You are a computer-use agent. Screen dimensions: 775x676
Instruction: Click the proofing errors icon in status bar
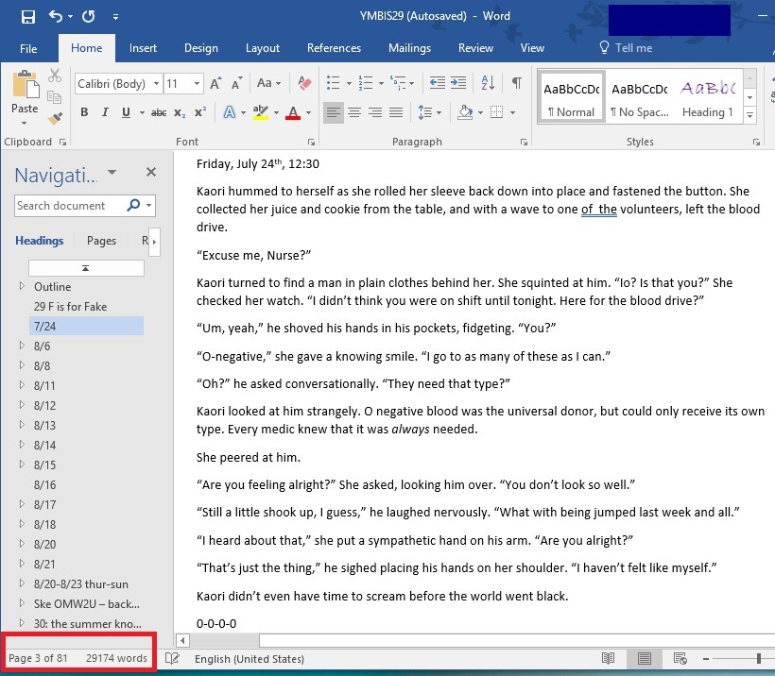(172, 658)
